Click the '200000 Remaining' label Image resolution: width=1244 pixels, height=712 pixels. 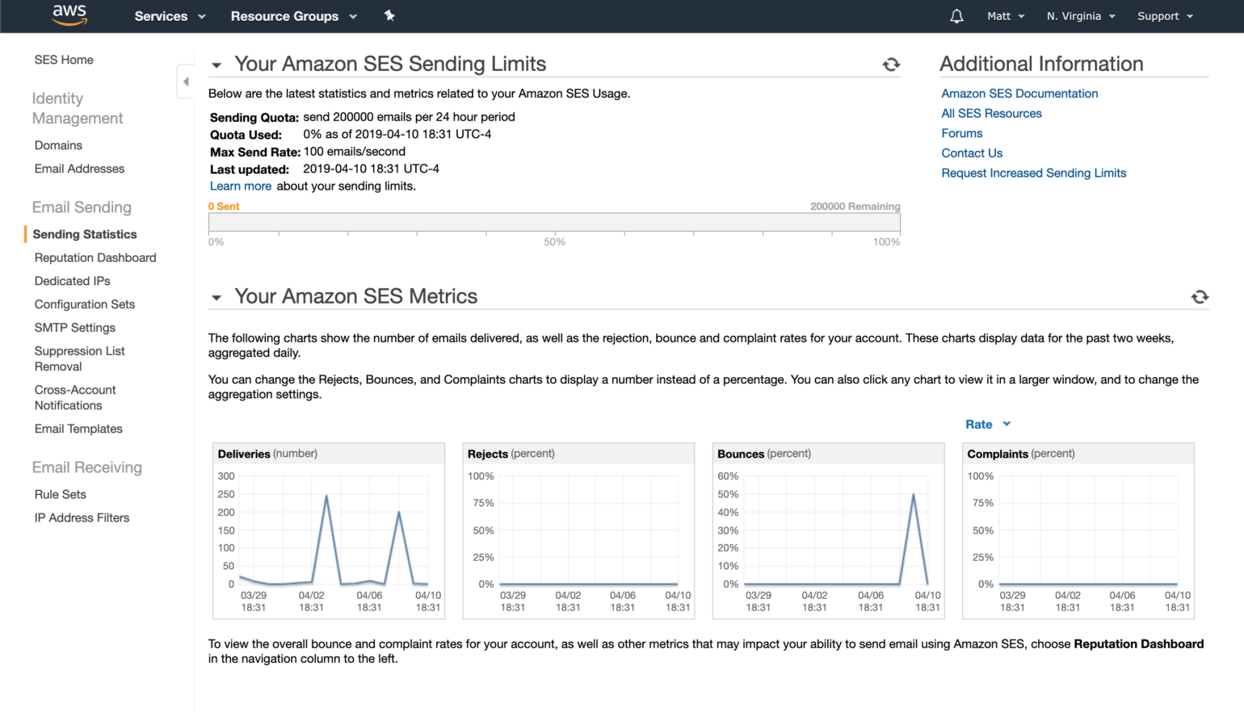point(855,207)
